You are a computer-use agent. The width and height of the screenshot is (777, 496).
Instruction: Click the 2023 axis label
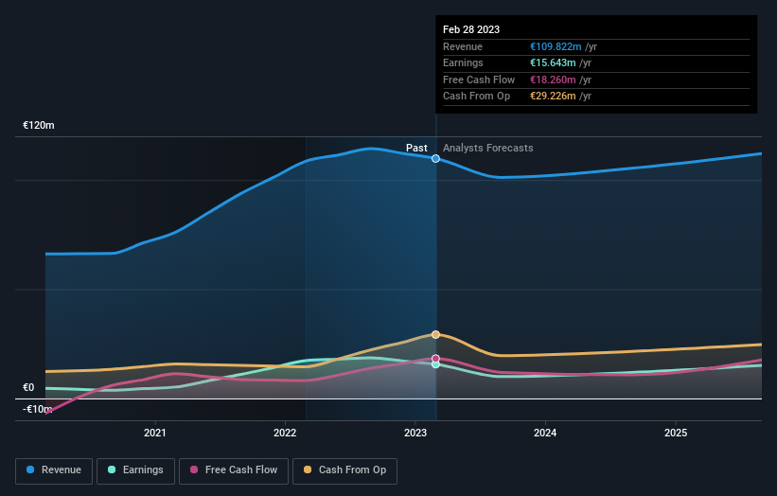(415, 434)
